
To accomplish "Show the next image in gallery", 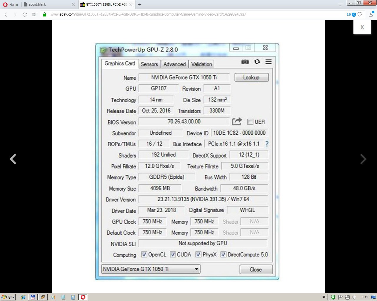I will pos(363,159).
